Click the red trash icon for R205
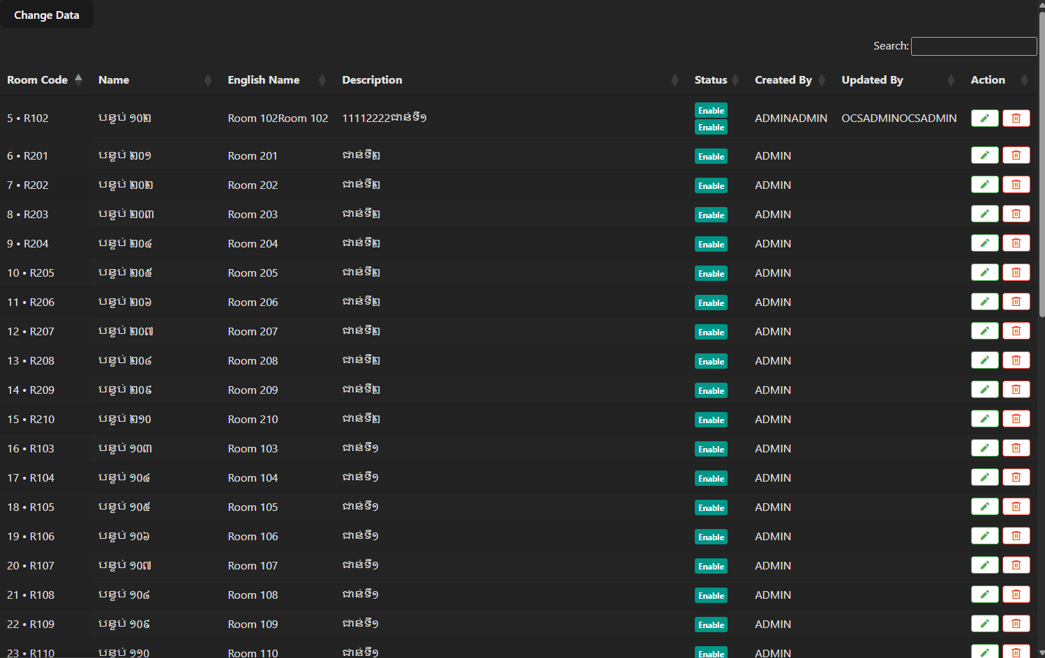 1016,273
